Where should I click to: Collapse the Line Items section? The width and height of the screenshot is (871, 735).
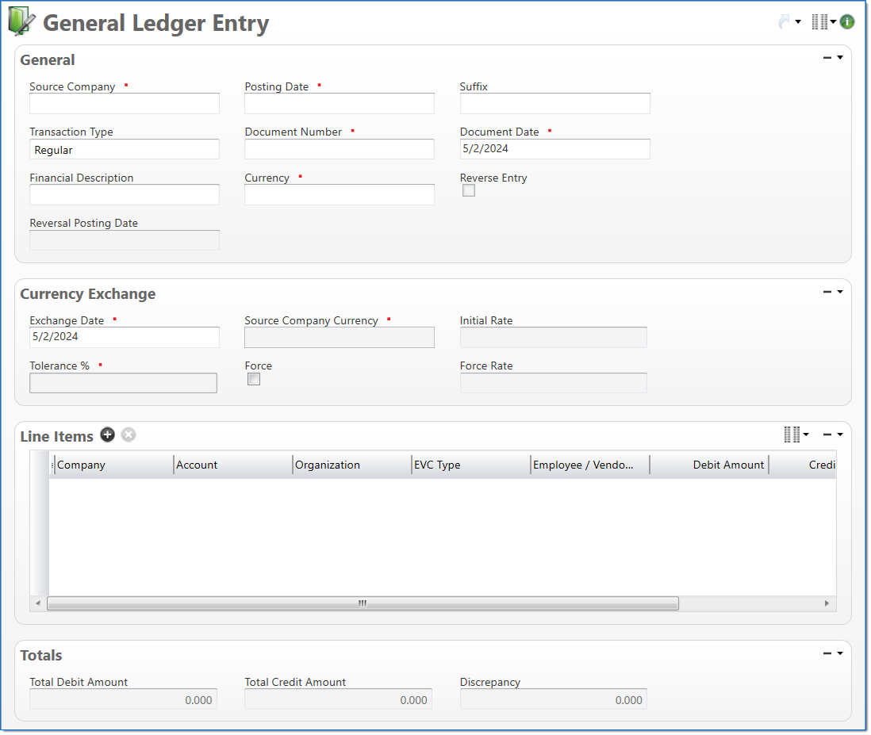(827, 434)
